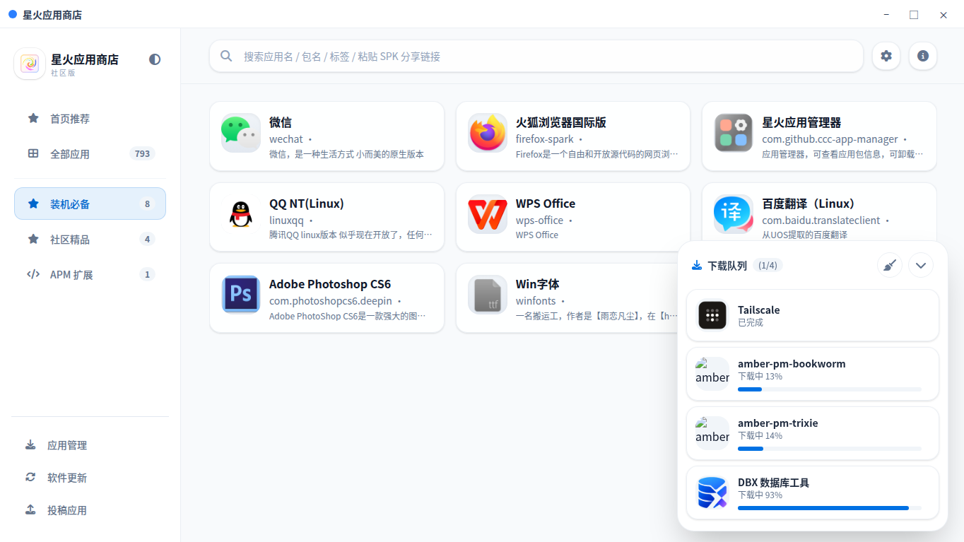Screen dimensions: 964x542
Task: Click DBX 数据库工具 download progress bar
Action: point(830,508)
